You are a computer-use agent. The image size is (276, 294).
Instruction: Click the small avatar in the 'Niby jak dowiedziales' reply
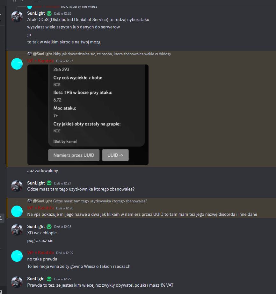[x=29, y=54]
